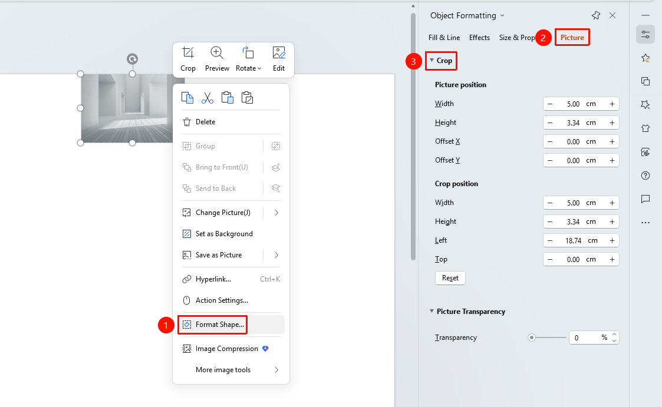Decrease Crop position Top value
The image size is (662, 407).
coord(549,259)
